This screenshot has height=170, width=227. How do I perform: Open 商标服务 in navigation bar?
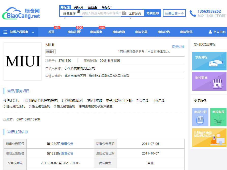[96, 32]
